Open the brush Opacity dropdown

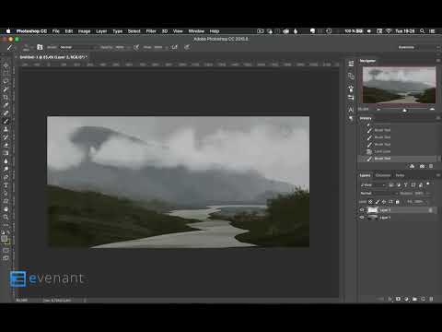122,47
